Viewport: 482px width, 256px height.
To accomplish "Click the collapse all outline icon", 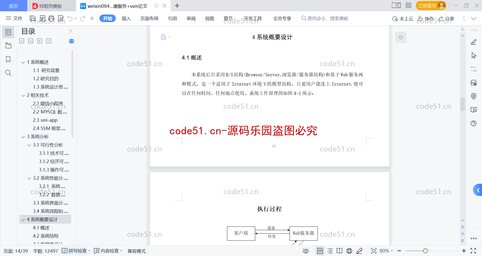I will coord(31,41).
